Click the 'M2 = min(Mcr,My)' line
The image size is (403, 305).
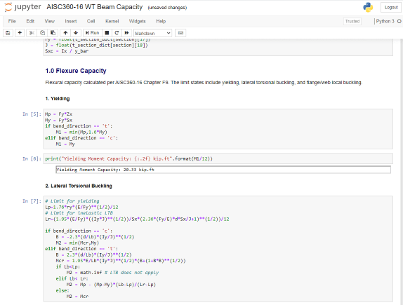[x=77, y=243]
